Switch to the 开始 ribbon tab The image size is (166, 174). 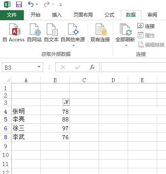(35, 15)
